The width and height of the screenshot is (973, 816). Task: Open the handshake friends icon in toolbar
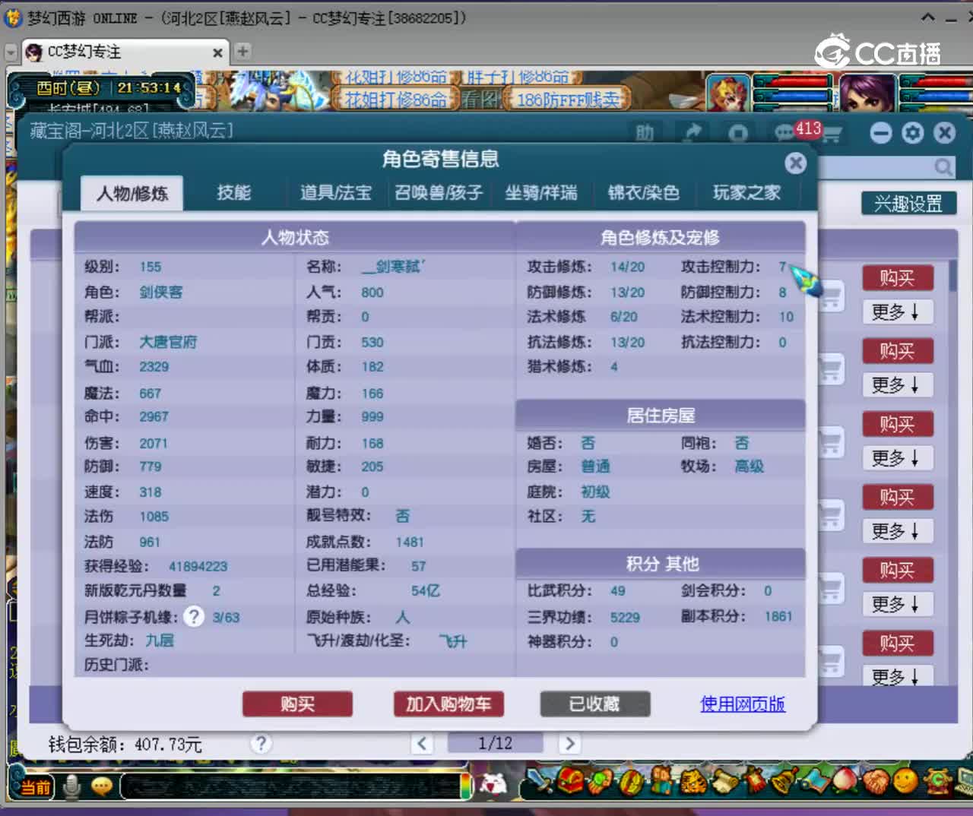click(x=875, y=780)
